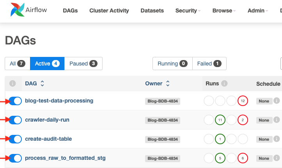
Task: Click schedule info icon for crawler-daily-run
Action: pyautogui.click(x=277, y=120)
